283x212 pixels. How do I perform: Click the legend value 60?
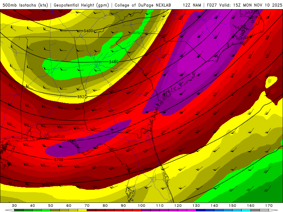click(69, 206)
